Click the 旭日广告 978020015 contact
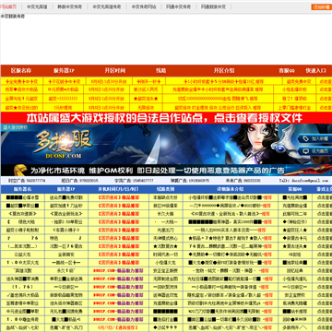The width and height of the screenshot is (332, 332). [x=79, y=181]
